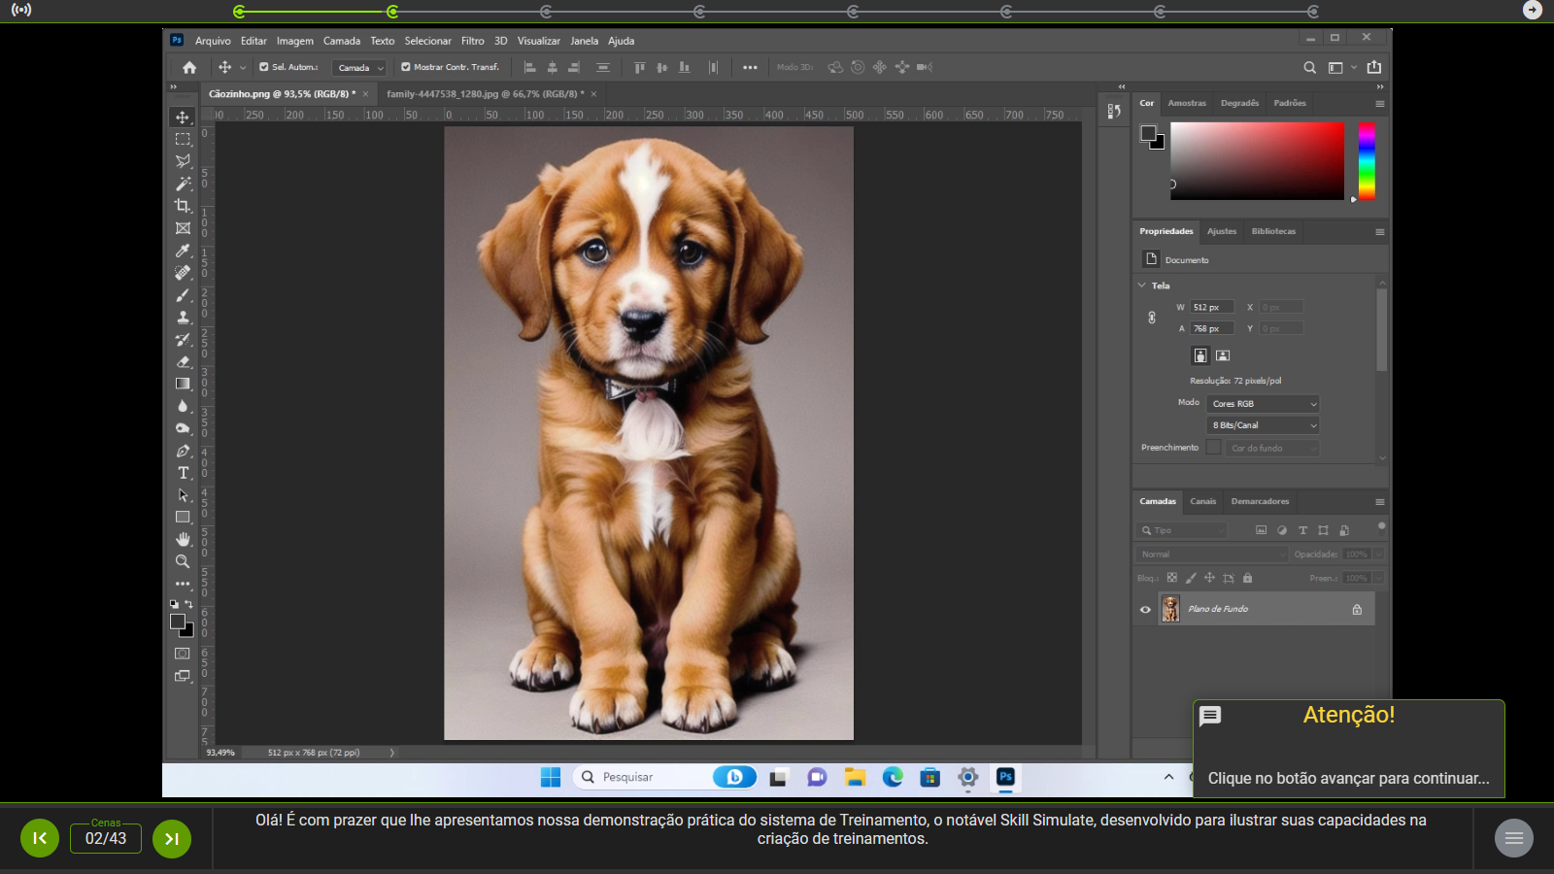Open the Cores RGB mode dropdown

click(1264, 404)
